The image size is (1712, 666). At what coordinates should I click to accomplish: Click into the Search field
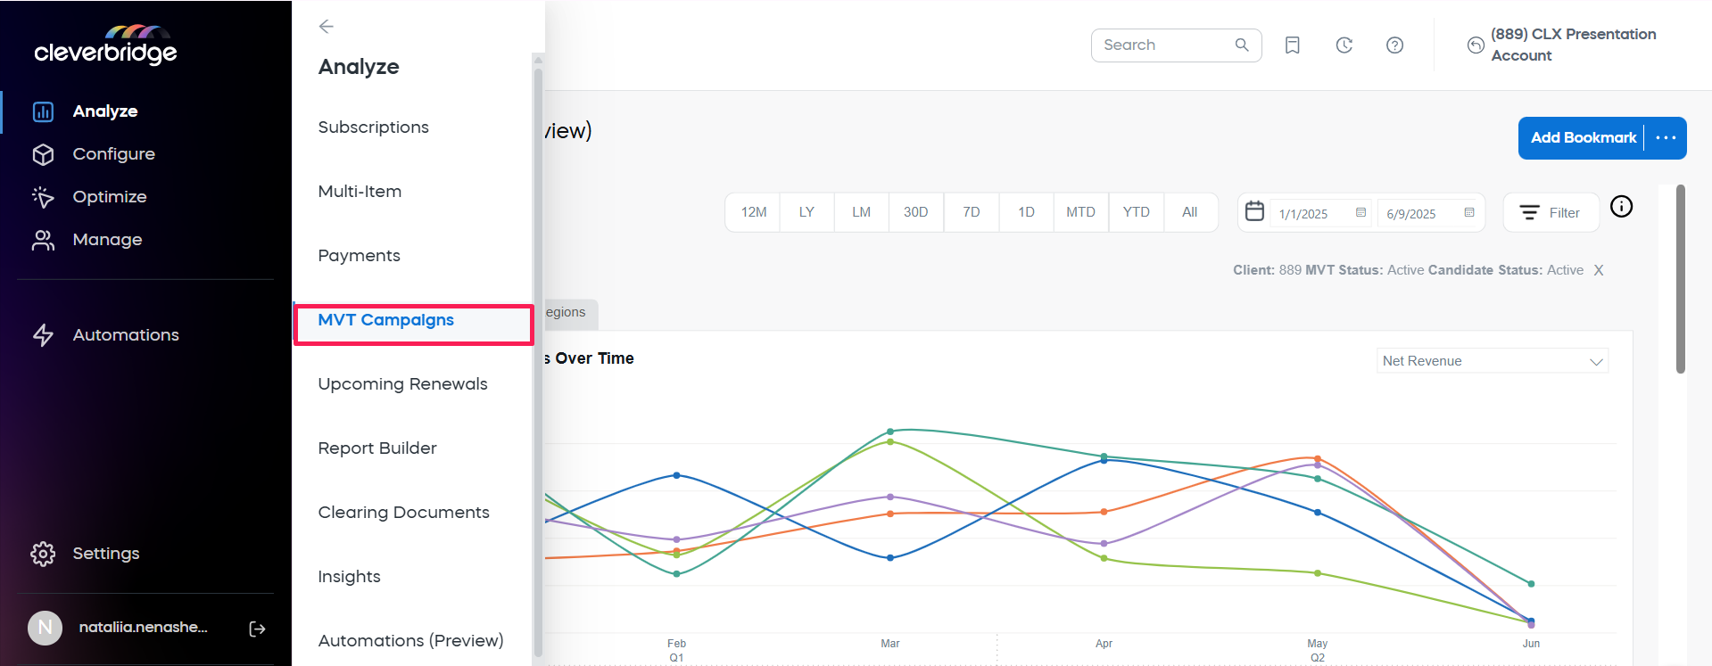point(1164,45)
